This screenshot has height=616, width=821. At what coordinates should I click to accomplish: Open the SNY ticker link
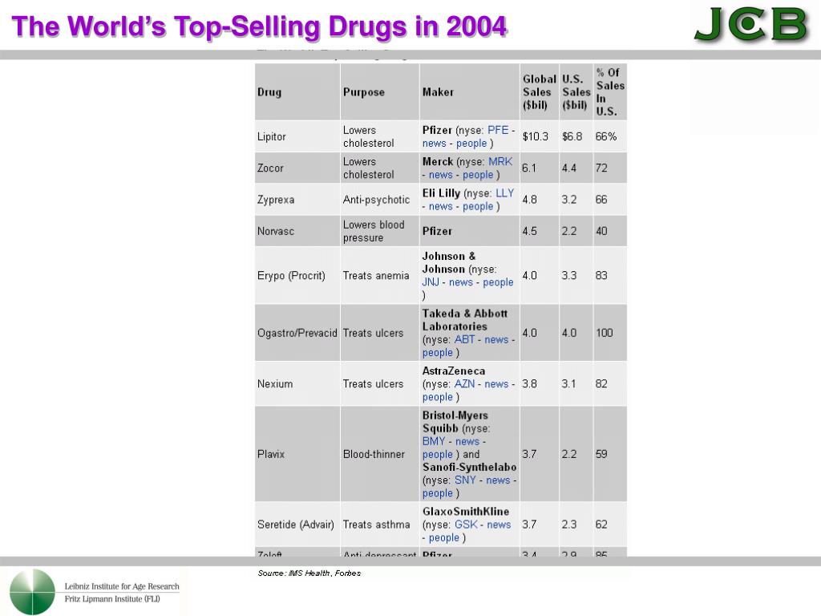(x=465, y=480)
